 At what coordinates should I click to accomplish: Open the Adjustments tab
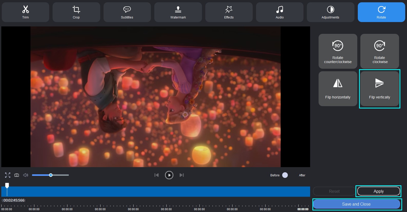tap(330, 12)
